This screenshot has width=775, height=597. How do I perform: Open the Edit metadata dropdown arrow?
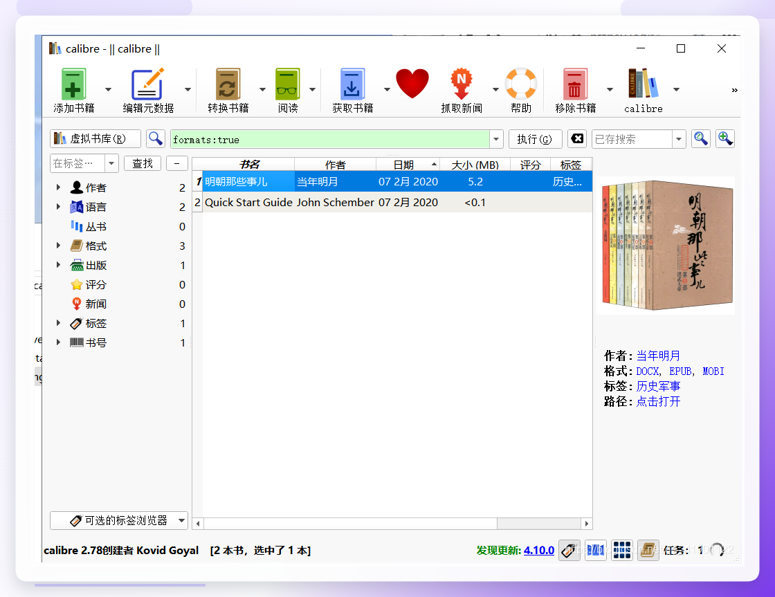[188, 89]
